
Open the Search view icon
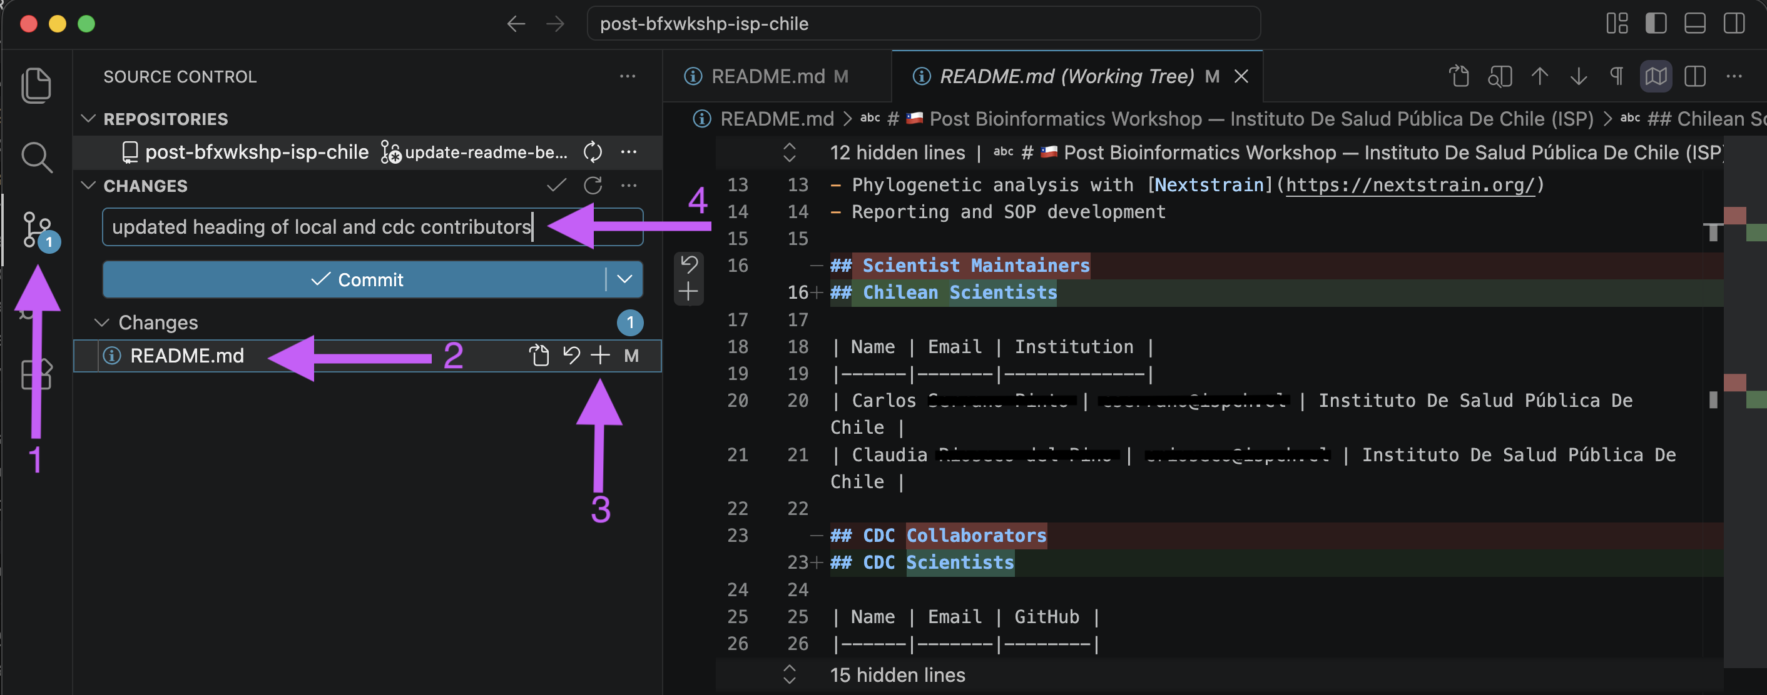(x=36, y=157)
